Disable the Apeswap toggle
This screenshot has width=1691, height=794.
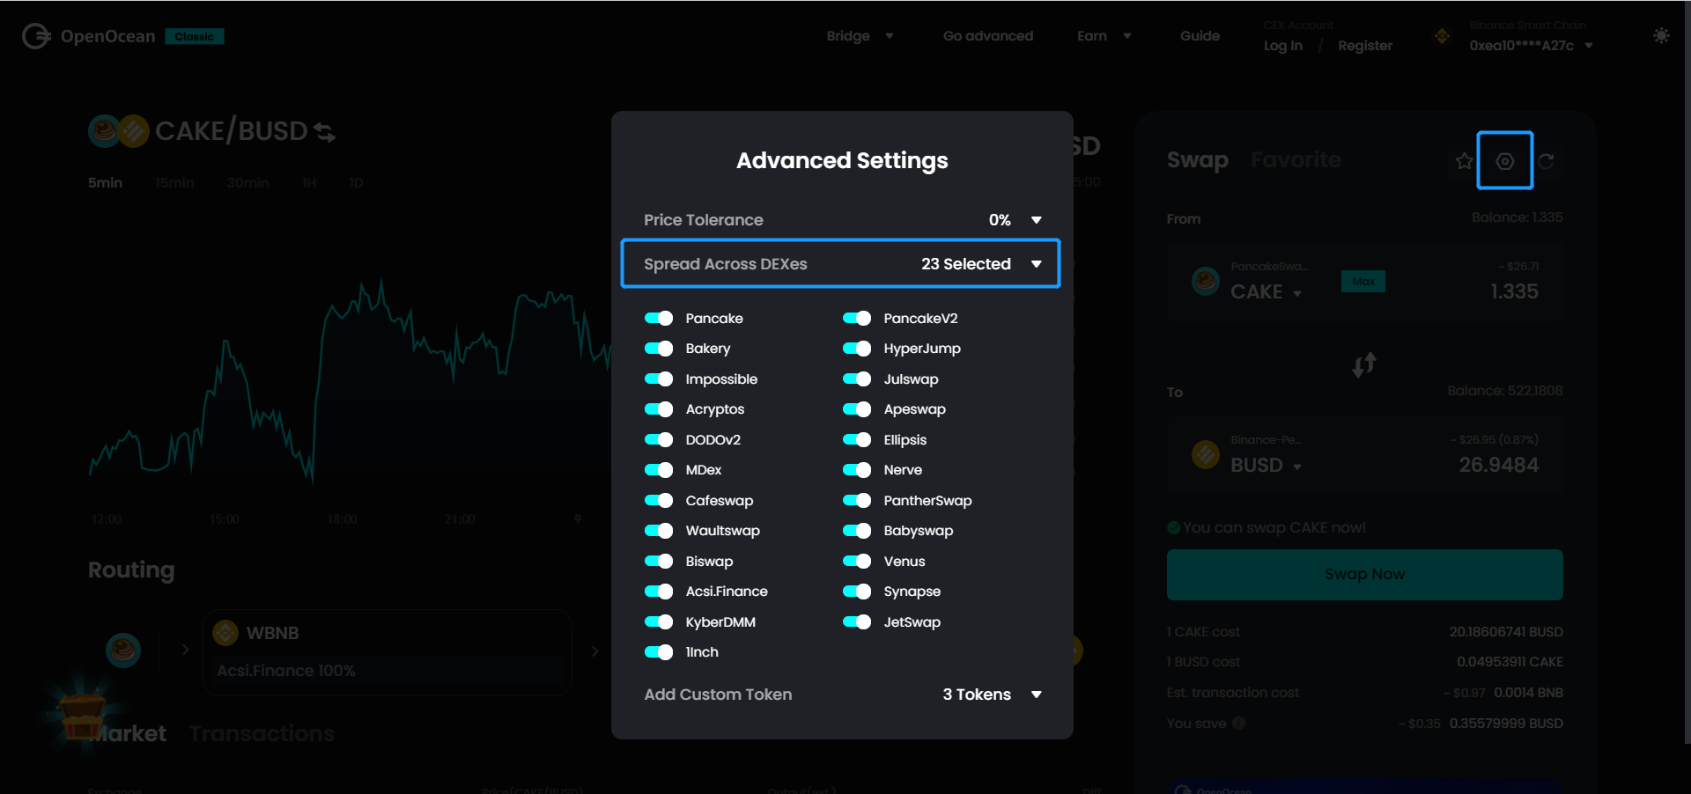(857, 409)
